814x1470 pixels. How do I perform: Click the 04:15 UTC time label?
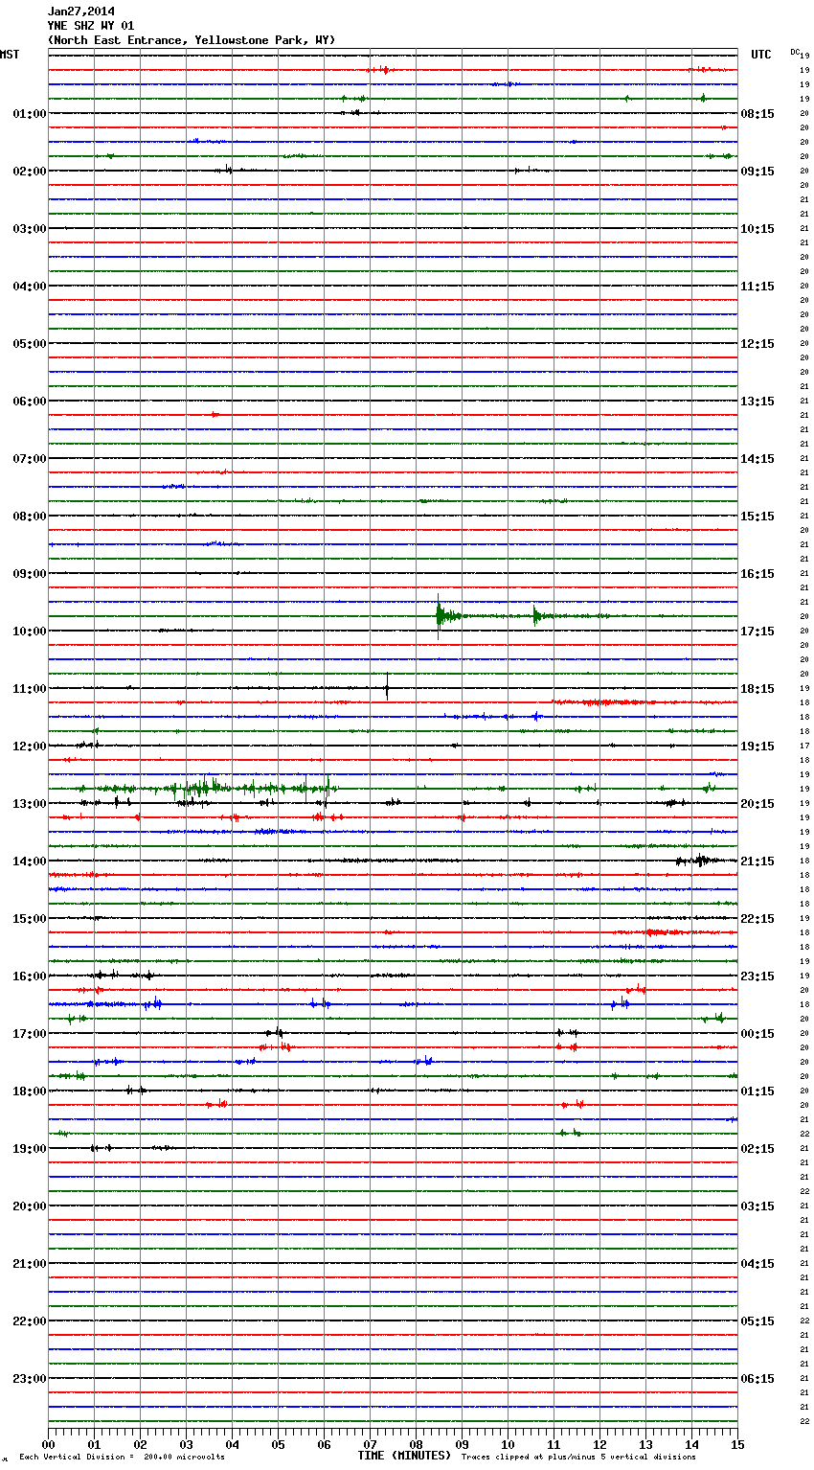[757, 1264]
